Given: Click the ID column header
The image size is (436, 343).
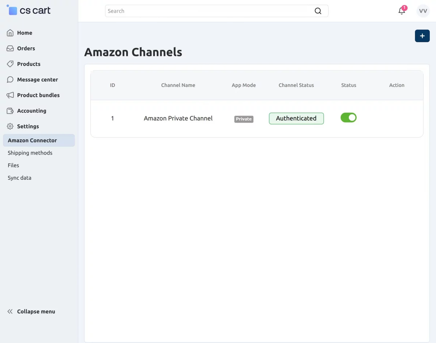Looking at the screenshot, I should click(112, 85).
